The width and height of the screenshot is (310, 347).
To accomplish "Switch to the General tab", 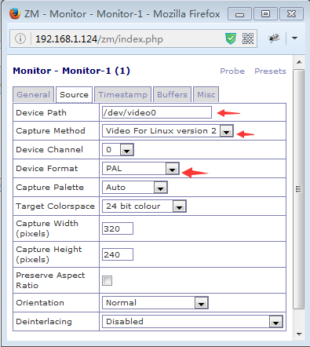I will 33,94.
